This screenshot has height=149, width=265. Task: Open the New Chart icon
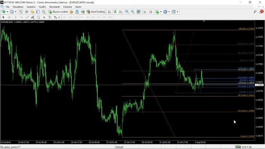3,12
